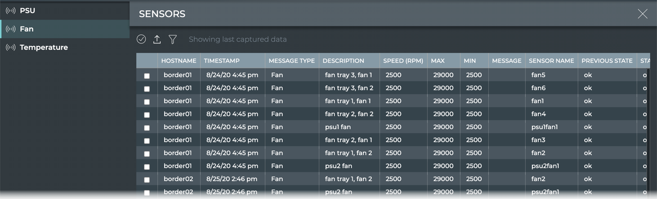Click the vertical scrollbar of the table
The width and height of the screenshot is (657, 199).
tap(648, 130)
